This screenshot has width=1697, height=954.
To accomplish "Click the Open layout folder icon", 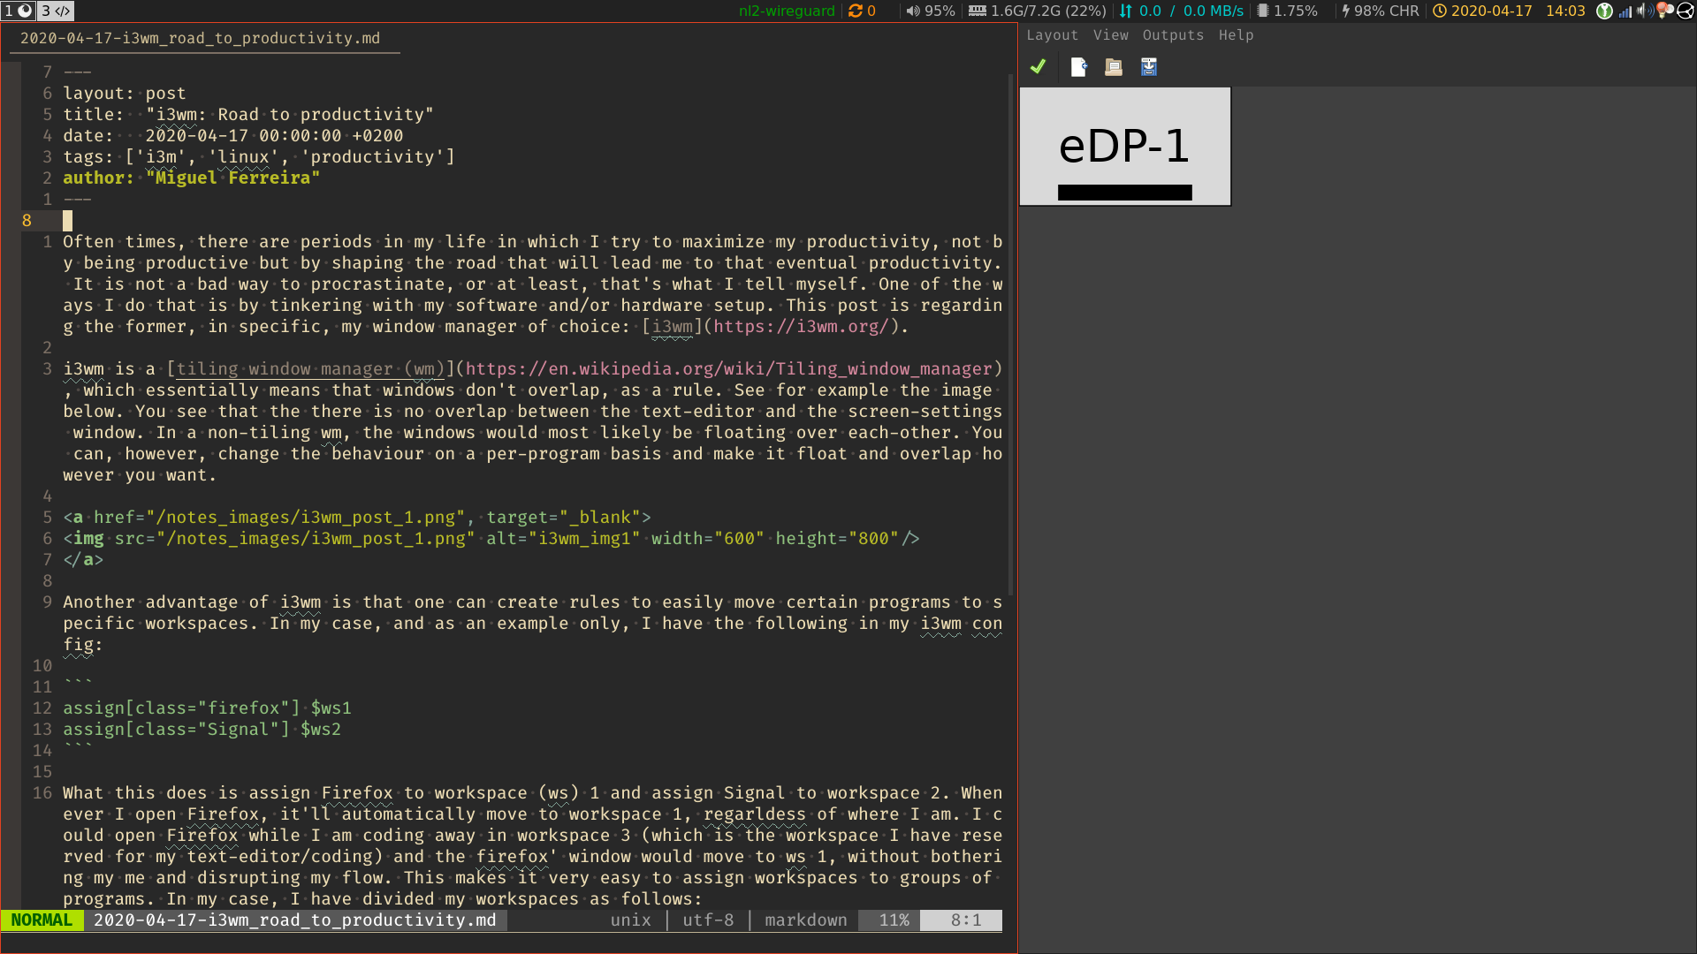I will pyautogui.click(x=1114, y=67).
